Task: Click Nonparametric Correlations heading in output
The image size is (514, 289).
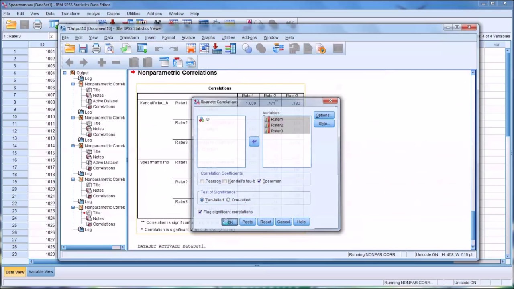Action: pyautogui.click(x=177, y=73)
